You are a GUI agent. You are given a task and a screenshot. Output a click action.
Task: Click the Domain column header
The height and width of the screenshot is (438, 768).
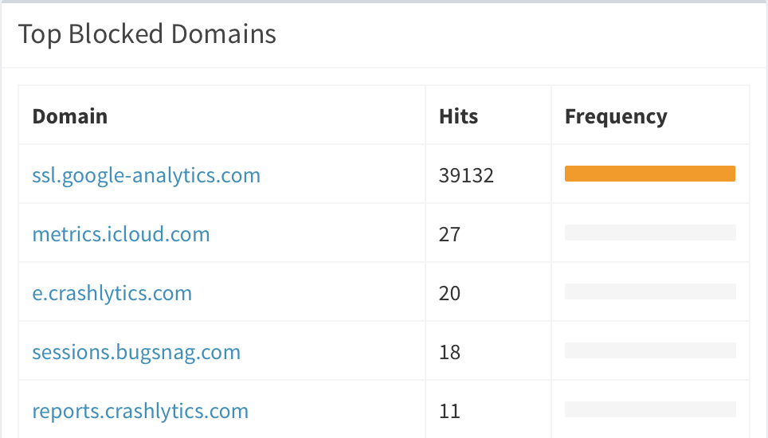[69, 116]
